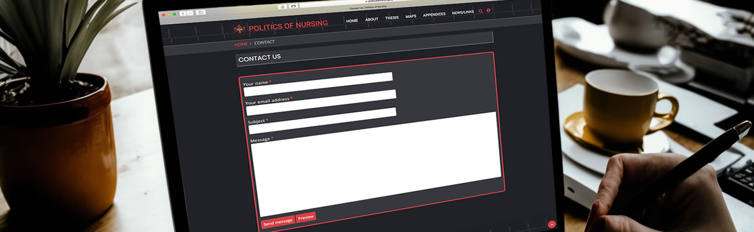Screen dimensions: 754x232
Task: Open the HOME menu item
Action: click(x=352, y=20)
